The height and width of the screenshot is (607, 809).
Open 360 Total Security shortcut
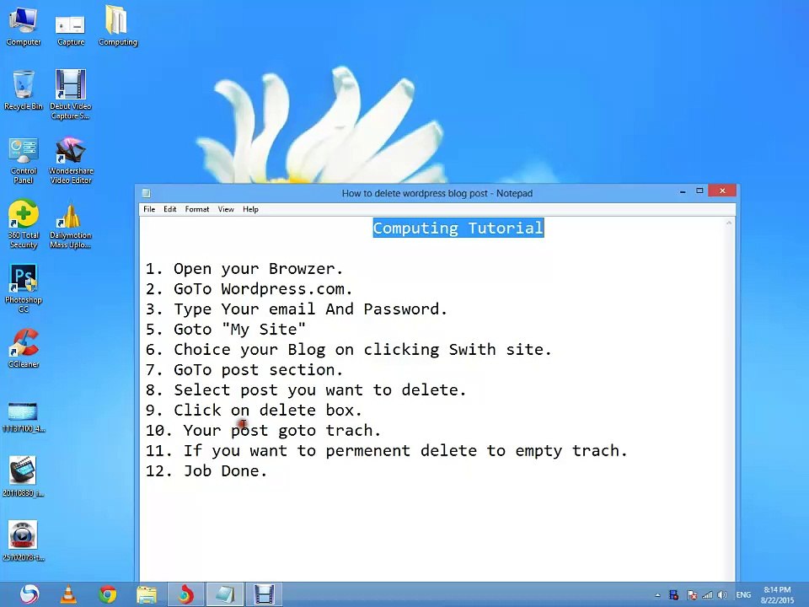24,224
